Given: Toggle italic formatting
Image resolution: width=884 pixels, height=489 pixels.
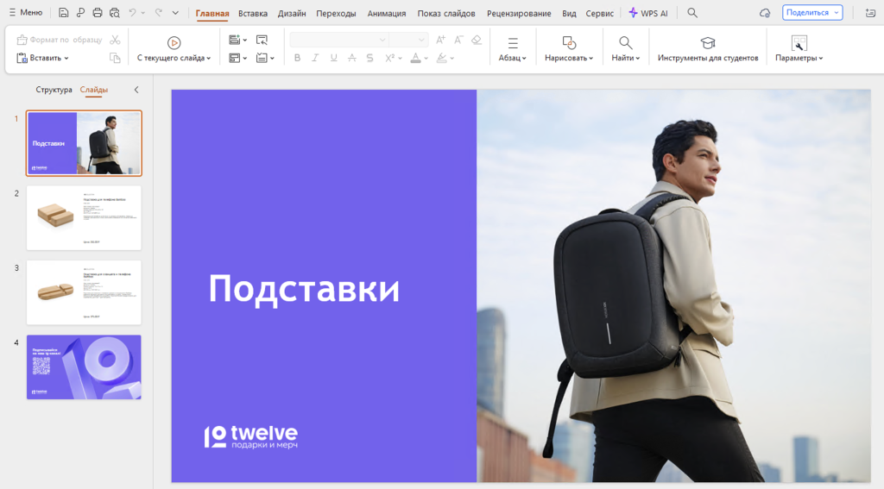Looking at the screenshot, I should [x=315, y=58].
